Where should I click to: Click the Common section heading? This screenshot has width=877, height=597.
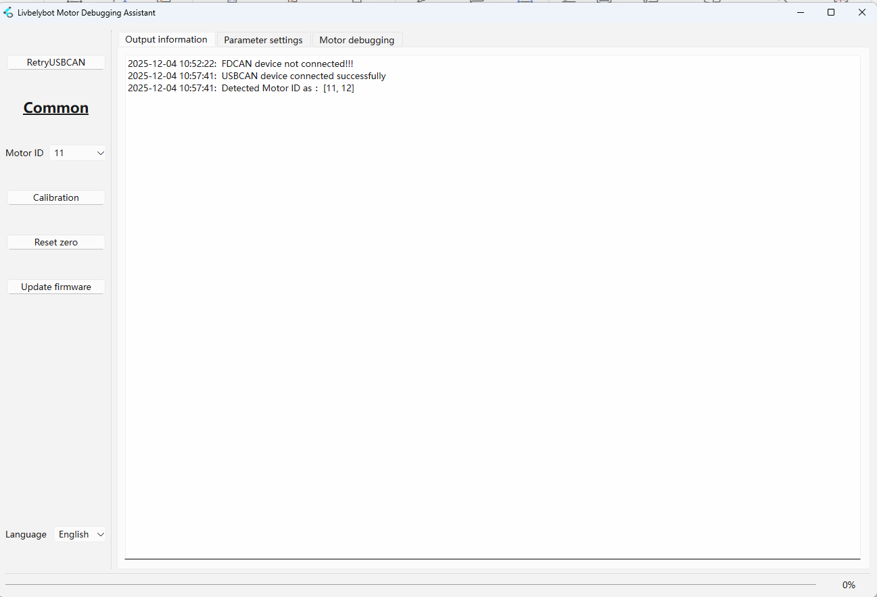click(56, 108)
